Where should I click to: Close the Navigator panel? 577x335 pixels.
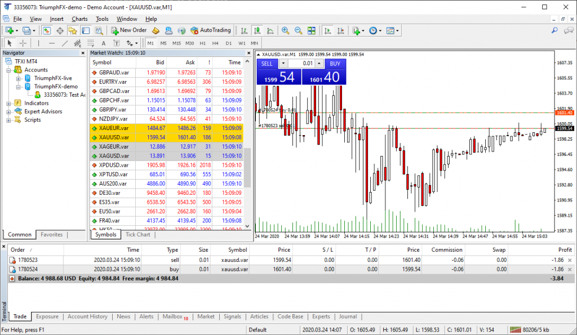[83, 53]
